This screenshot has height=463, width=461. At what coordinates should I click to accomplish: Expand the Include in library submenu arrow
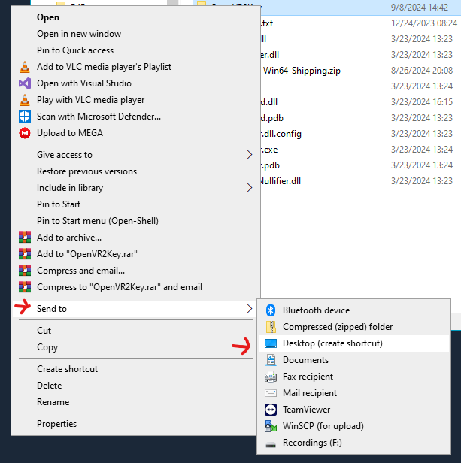[250, 188]
